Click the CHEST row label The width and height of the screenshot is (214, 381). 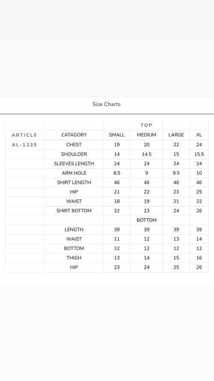pos(74,144)
